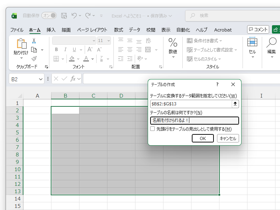Click the Bottom Align icon
Viewport: 280px width, 210px height.
[139, 41]
